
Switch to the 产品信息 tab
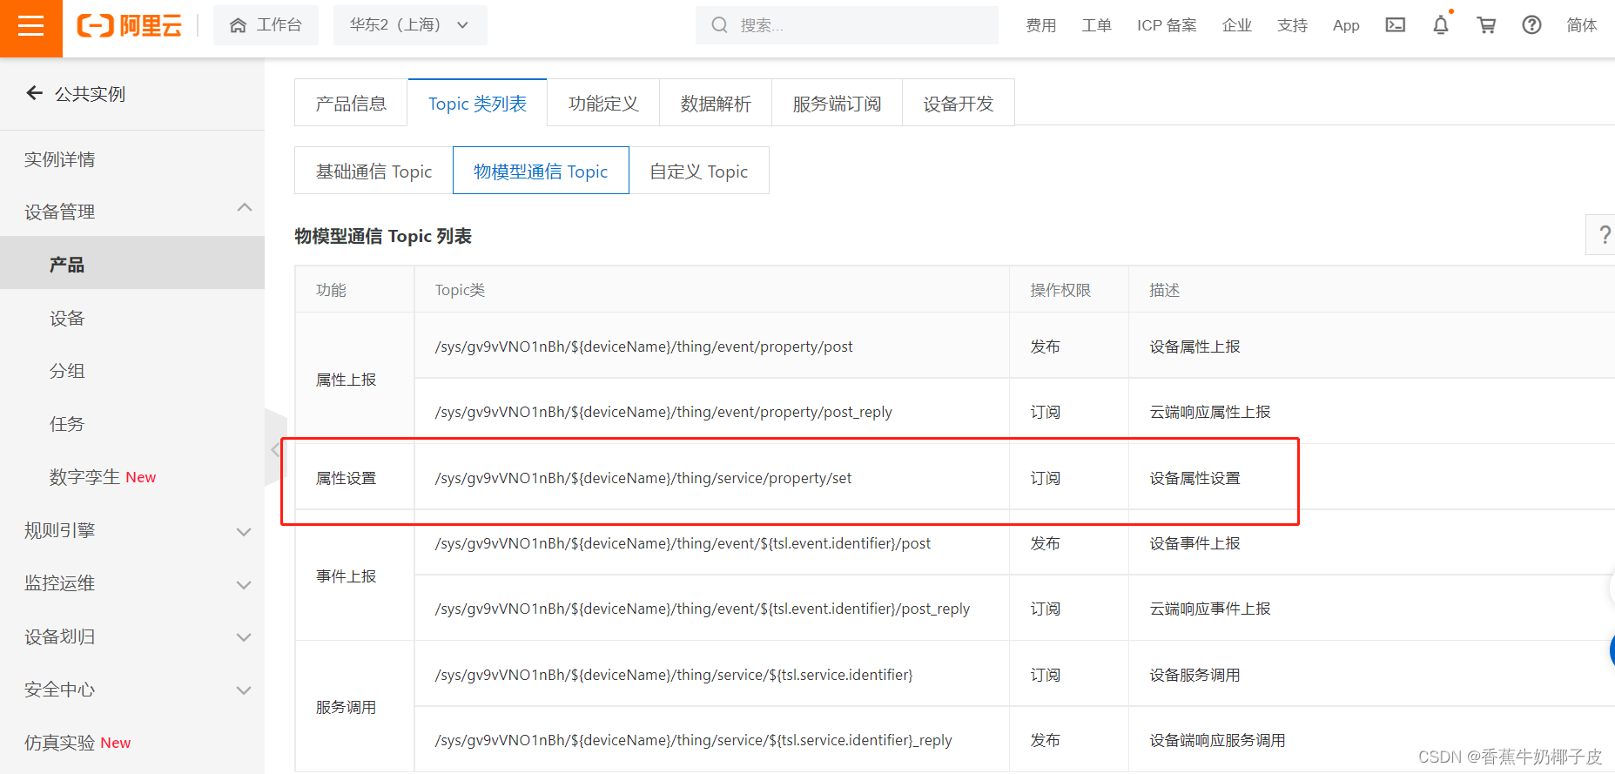351,103
